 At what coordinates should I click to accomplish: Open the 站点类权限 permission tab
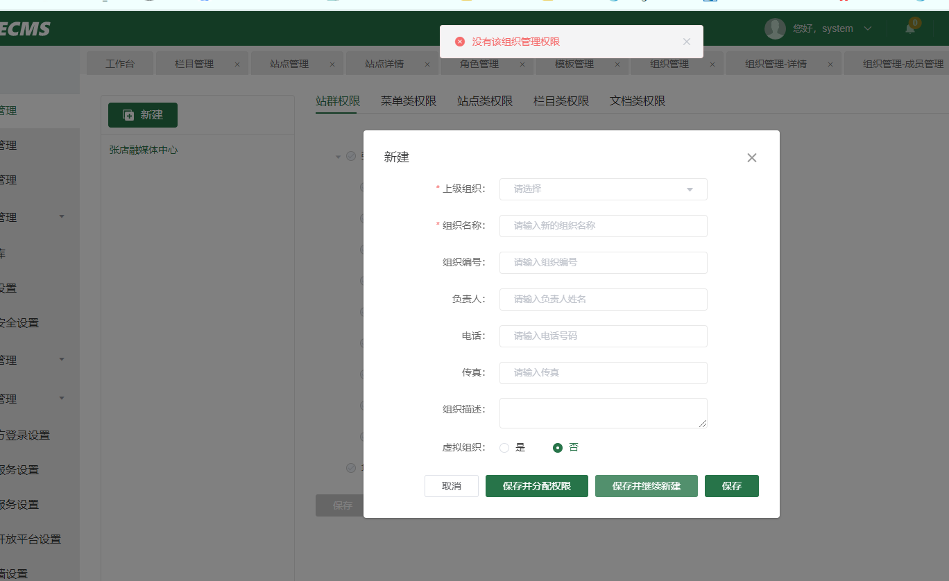pos(485,101)
